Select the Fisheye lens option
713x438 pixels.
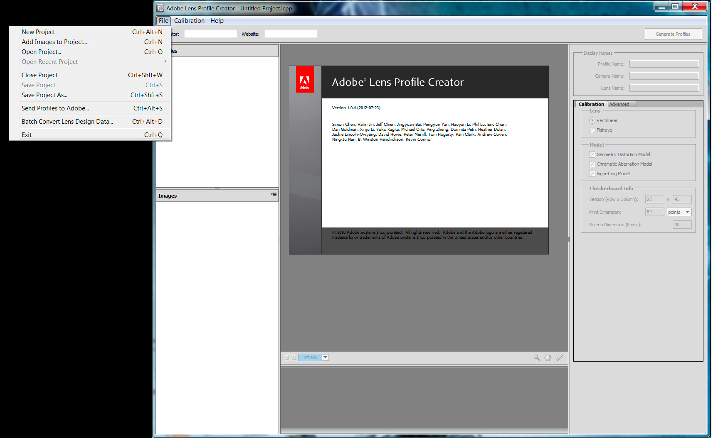(x=592, y=130)
